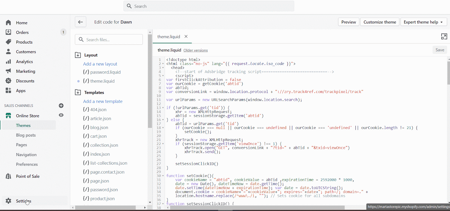The height and width of the screenshot is (211, 450).
Task: Fold code at line 22 arrow
Action: tap(163, 144)
